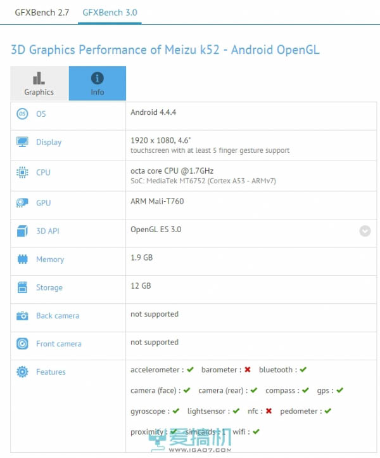Screen dimensions: 380x458
Task: Click the OS row icon
Action: pyautogui.click(x=23, y=114)
